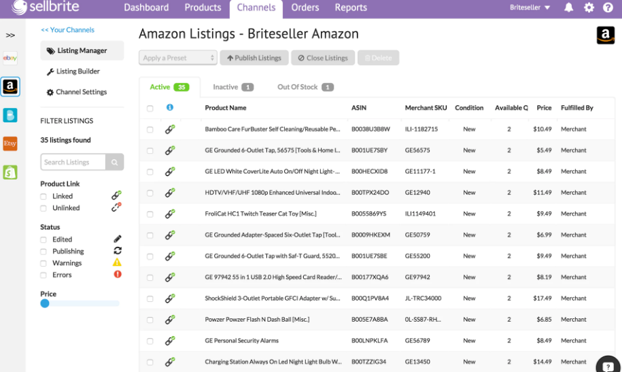Follow the Your Channels back link
Screen dimensions: 622x372
coord(67,30)
